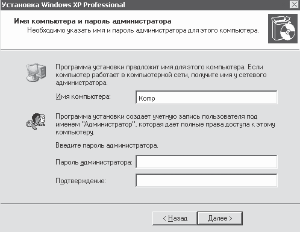This screenshot has width=300, height=232.
Task: Click the setup box and CD icon
Action: tap(283, 28)
